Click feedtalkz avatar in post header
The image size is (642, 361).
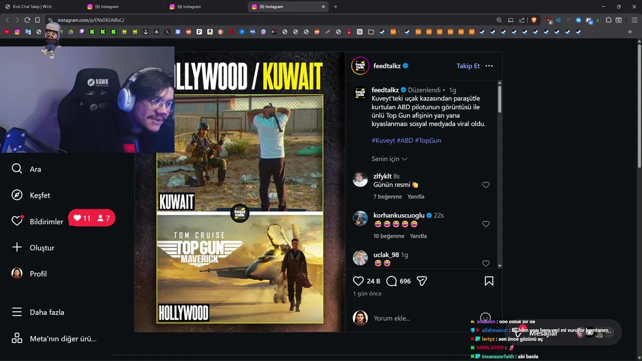pyautogui.click(x=360, y=66)
